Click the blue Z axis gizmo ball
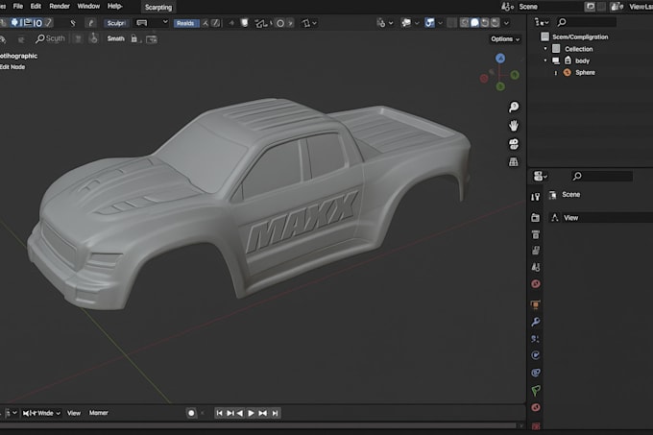This screenshot has height=435, width=653. click(500, 59)
